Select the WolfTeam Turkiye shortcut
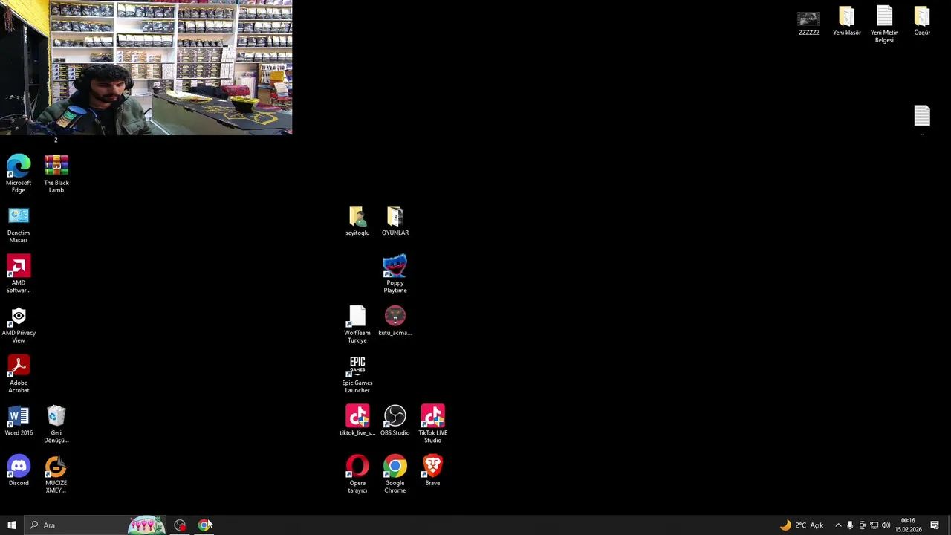Image resolution: width=951 pixels, height=535 pixels. point(357,325)
